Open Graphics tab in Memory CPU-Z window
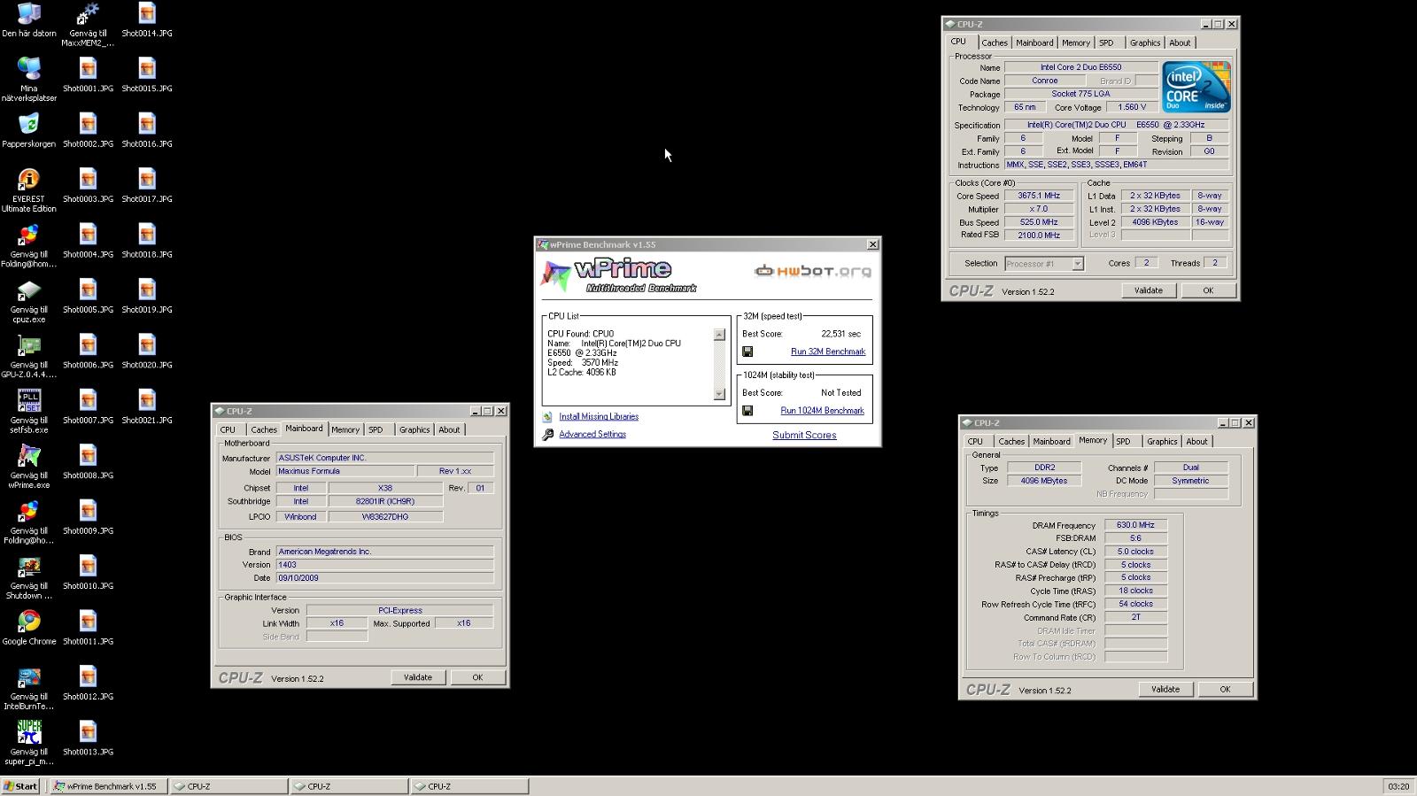1417x796 pixels. 1162,442
